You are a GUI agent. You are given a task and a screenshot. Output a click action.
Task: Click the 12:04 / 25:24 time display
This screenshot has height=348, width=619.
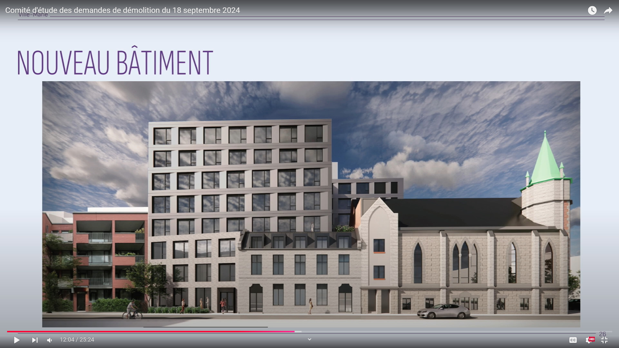click(x=77, y=340)
